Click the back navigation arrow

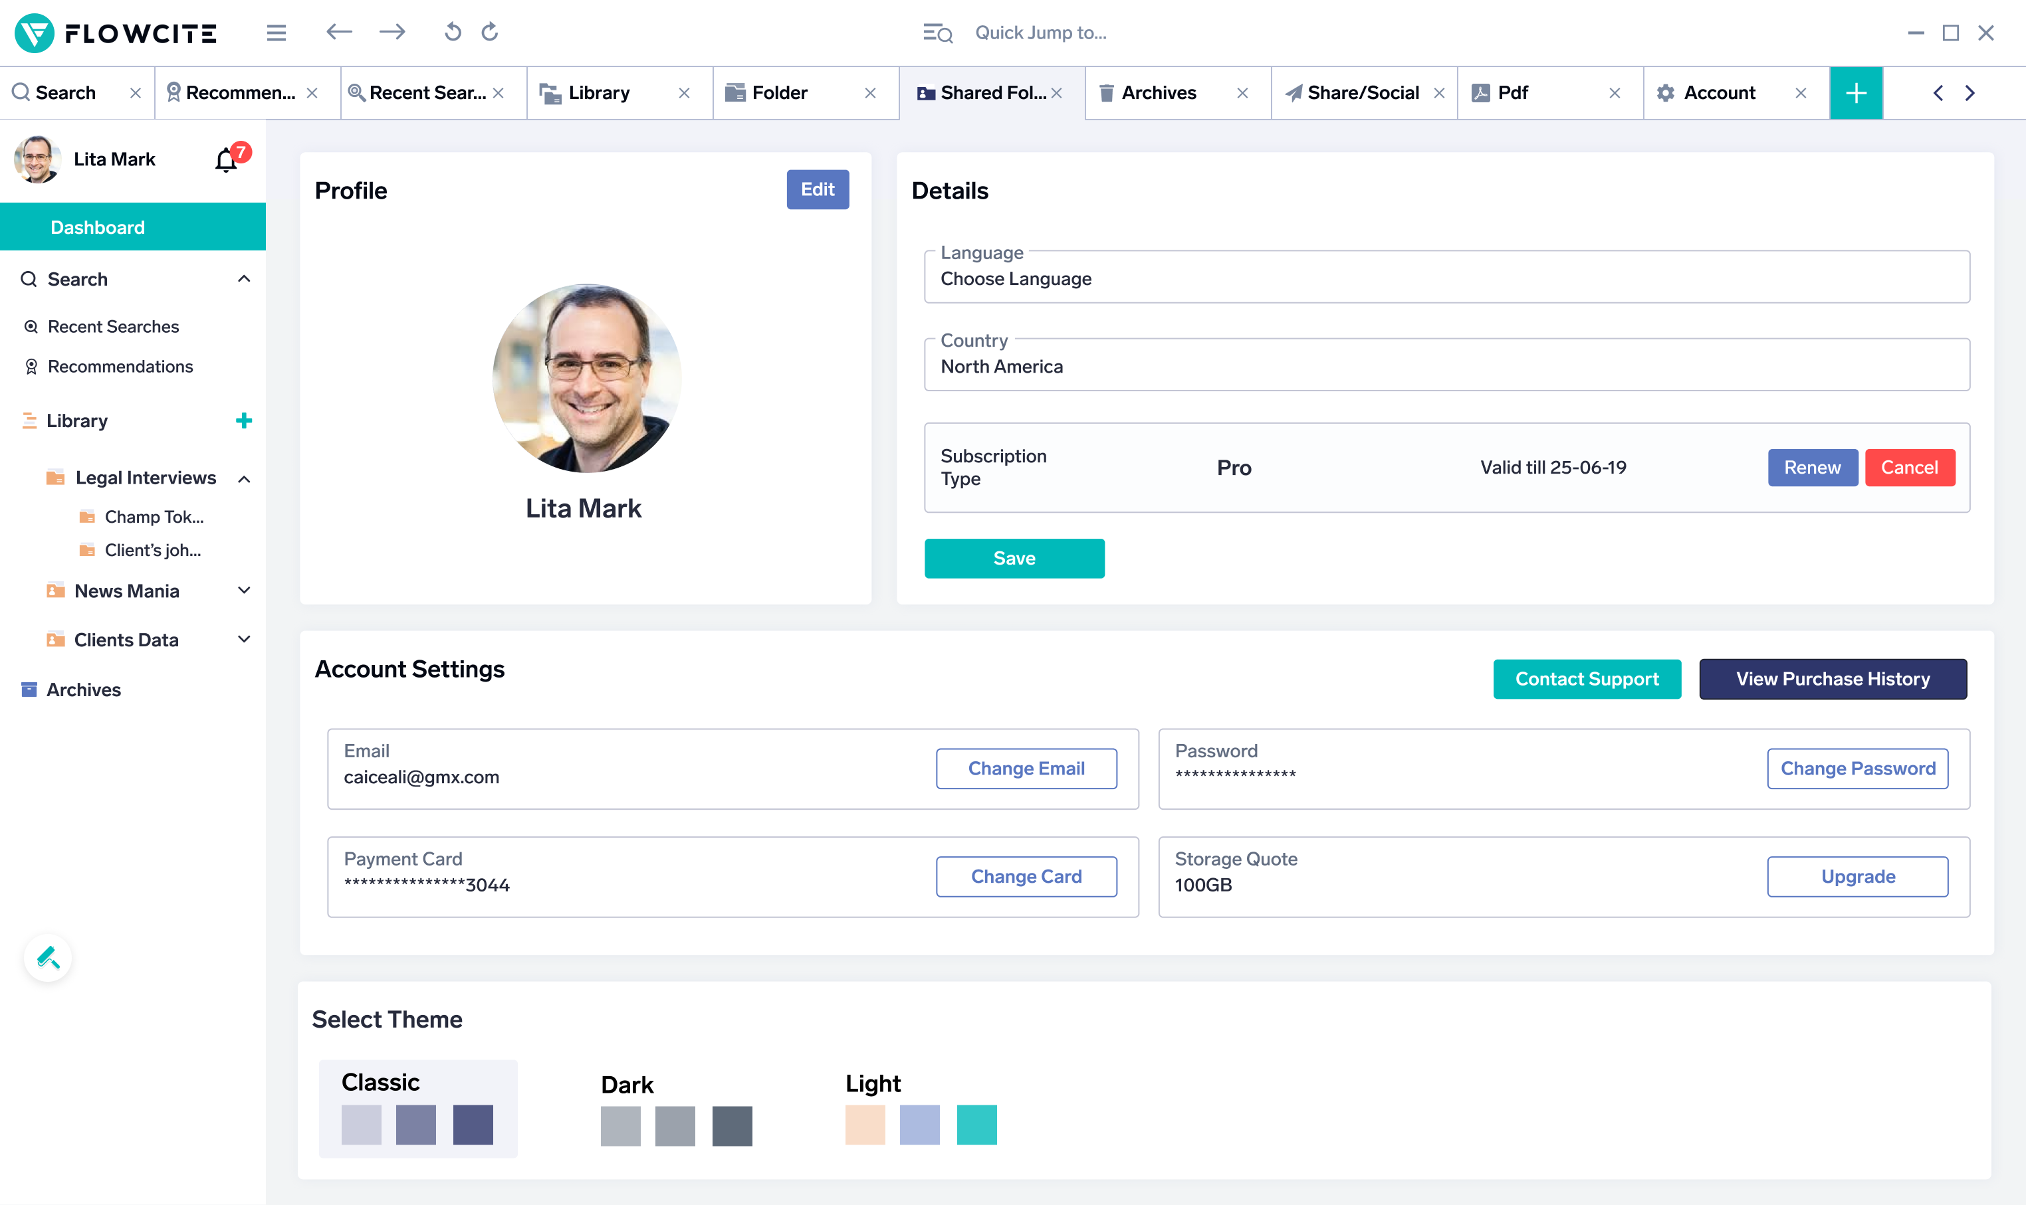pyautogui.click(x=339, y=33)
